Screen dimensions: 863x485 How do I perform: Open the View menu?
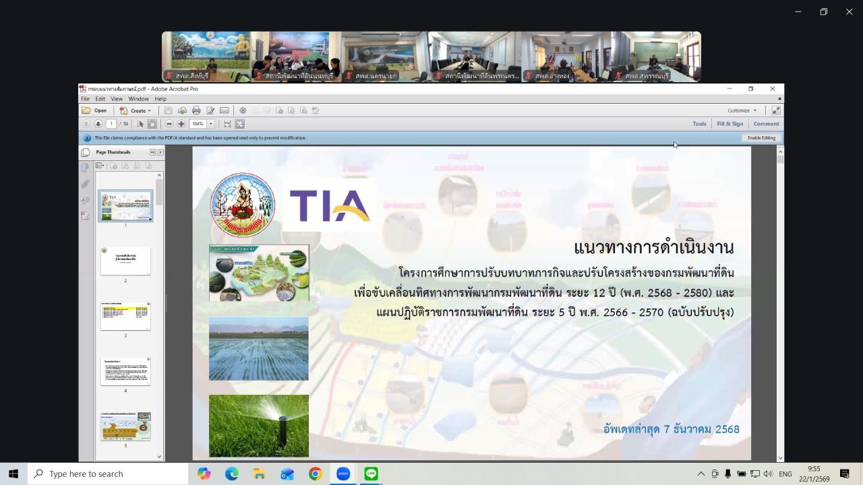[x=117, y=99]
